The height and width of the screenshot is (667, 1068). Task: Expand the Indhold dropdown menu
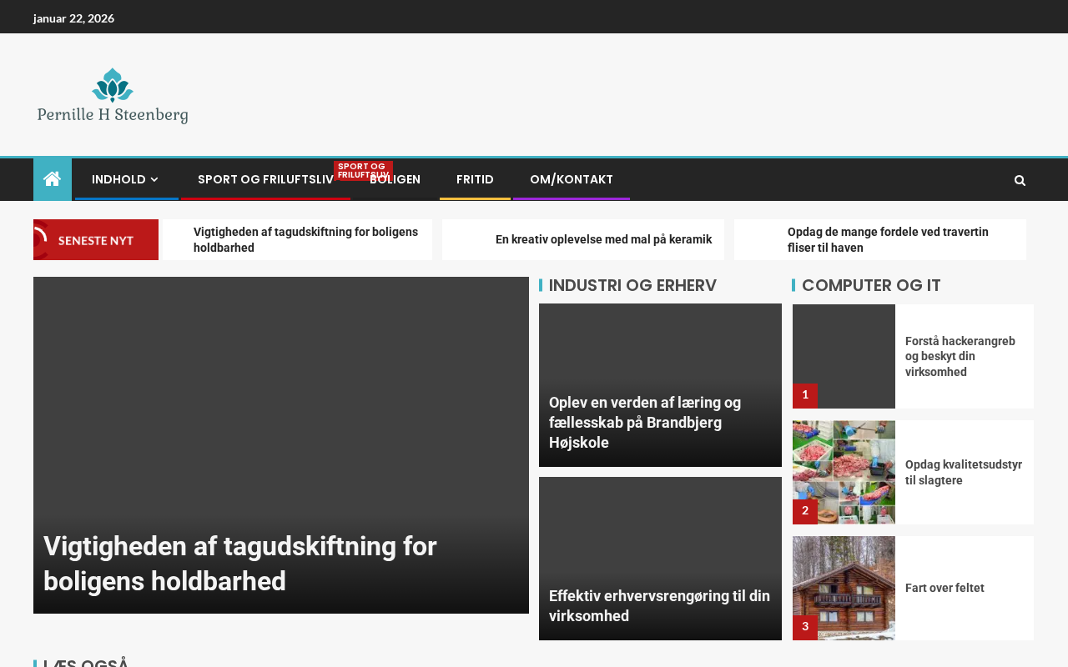pyautogui.click(x=125, y=179)
